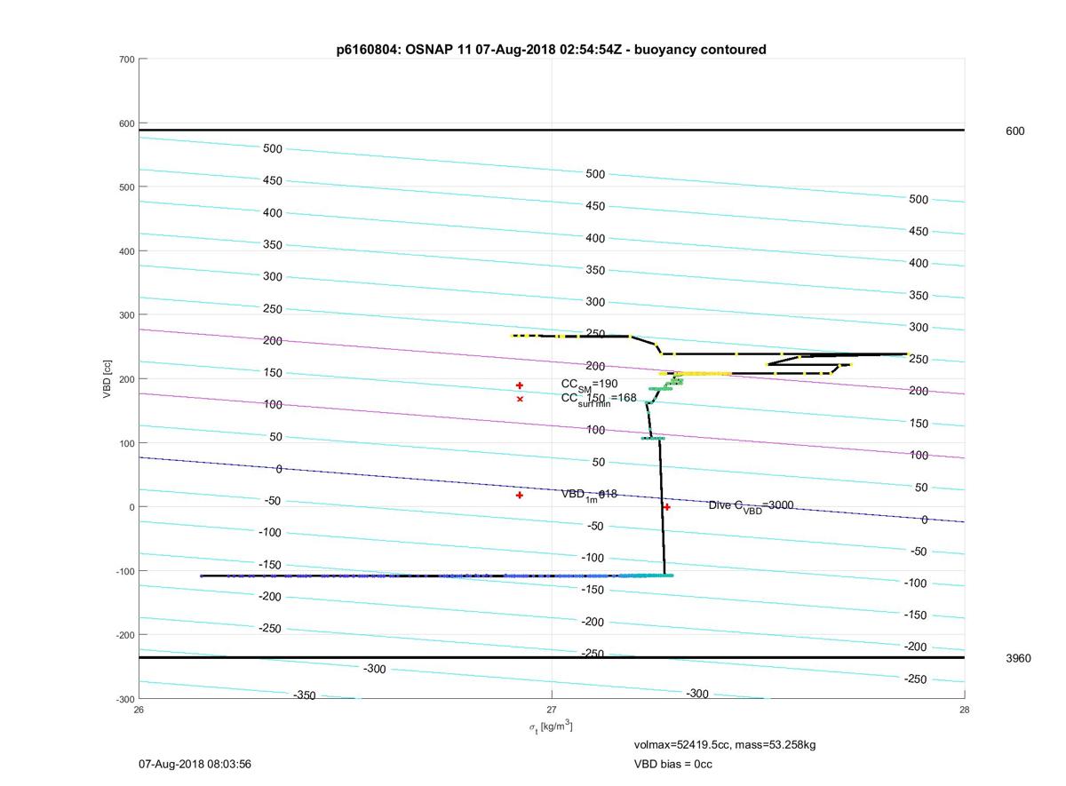The height and width of the screenshot is (786, 1066).
Task: Click the red plus marker beside Dive C_VBD
Action: (x=666, y=507)
